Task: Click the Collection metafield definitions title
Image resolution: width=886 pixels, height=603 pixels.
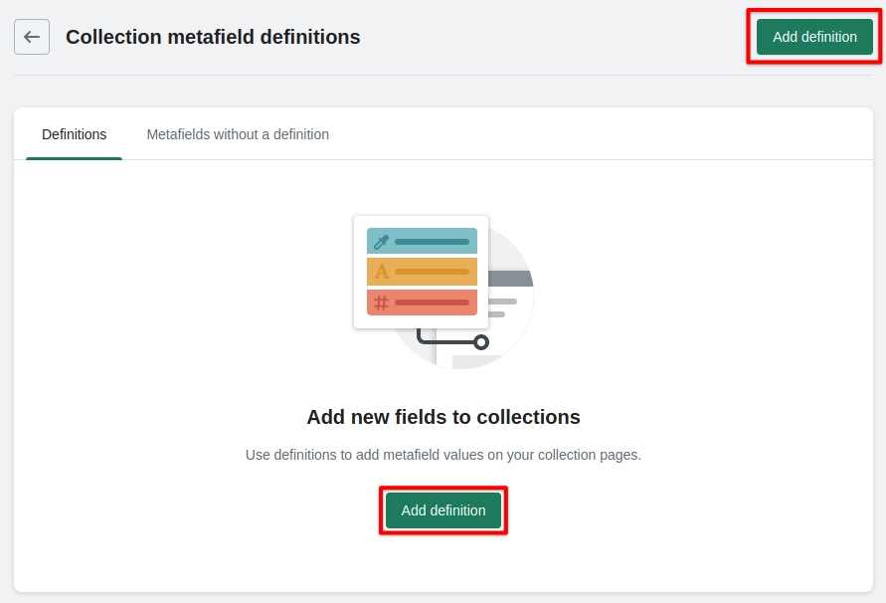Action: (x=213, y=37)
